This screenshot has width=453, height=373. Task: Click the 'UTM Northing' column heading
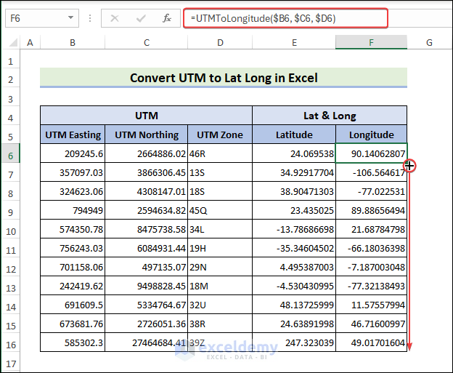tap(147, 135)
